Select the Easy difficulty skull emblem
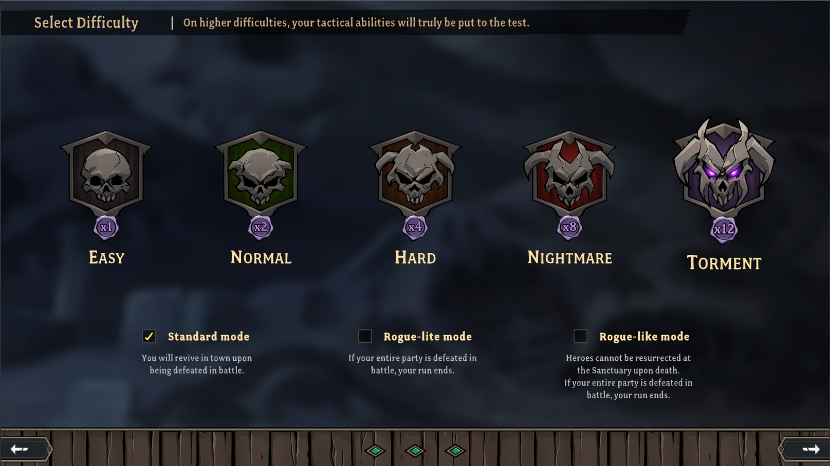The width and height of the screenshot is (830, 466). [x=106, y=174]
